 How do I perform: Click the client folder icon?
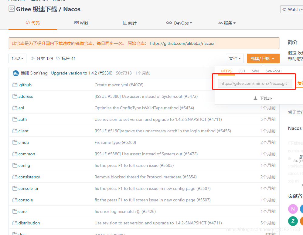(15, 131)
